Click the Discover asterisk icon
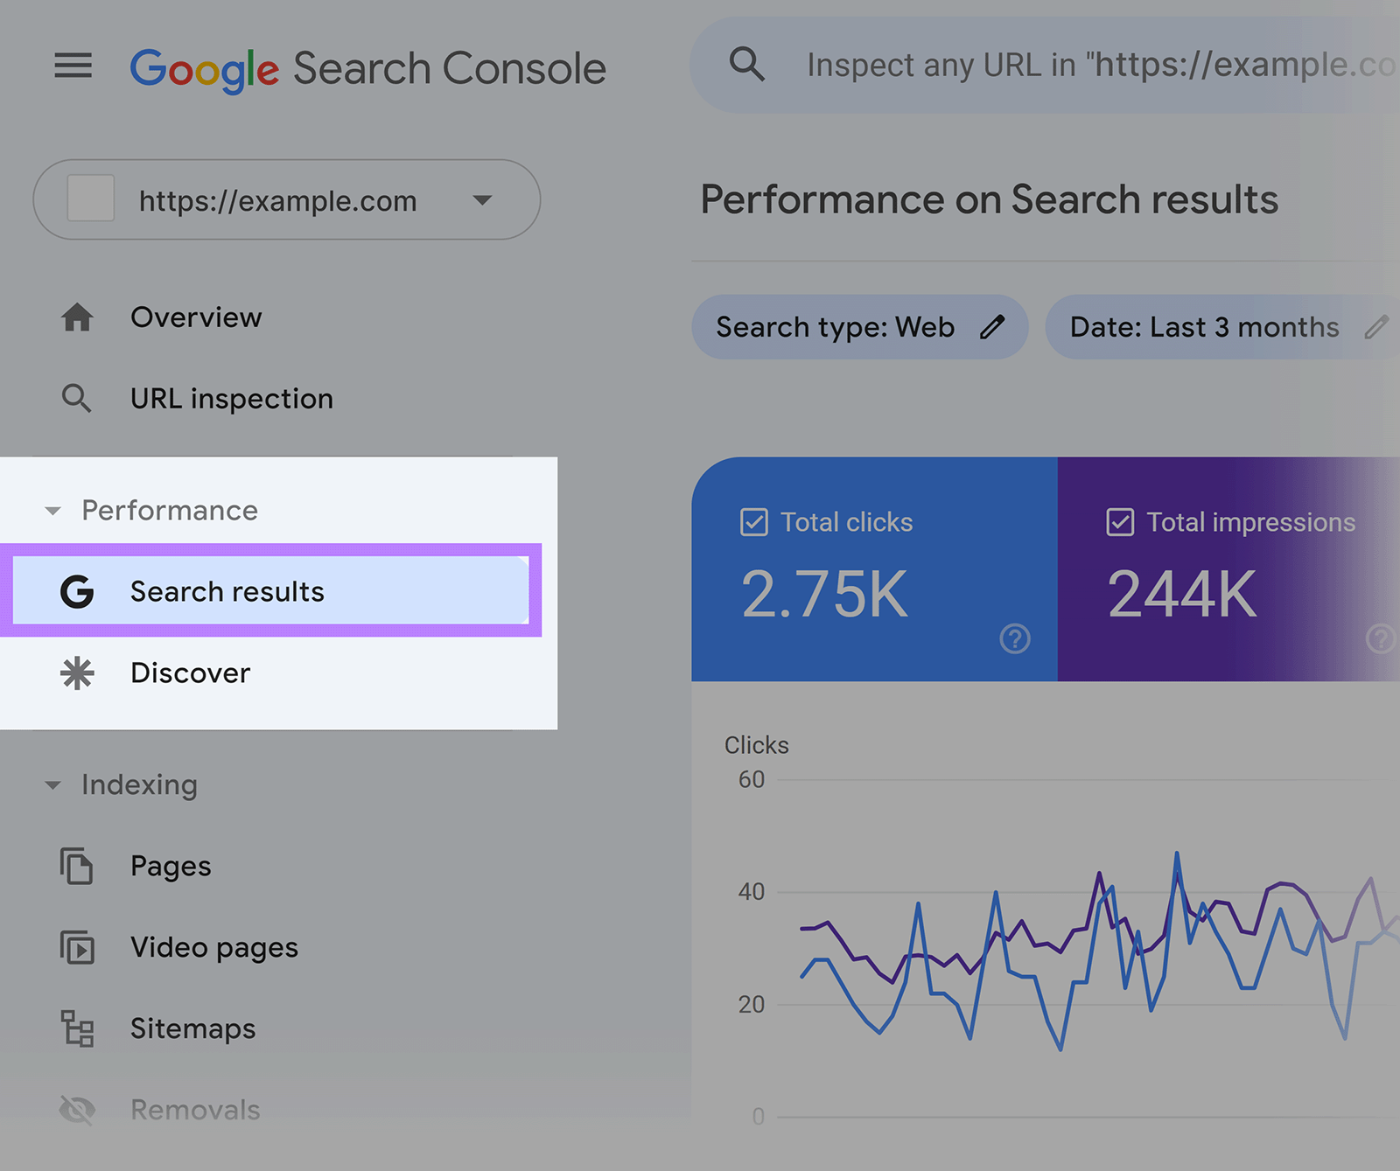 tap(77, 673)
